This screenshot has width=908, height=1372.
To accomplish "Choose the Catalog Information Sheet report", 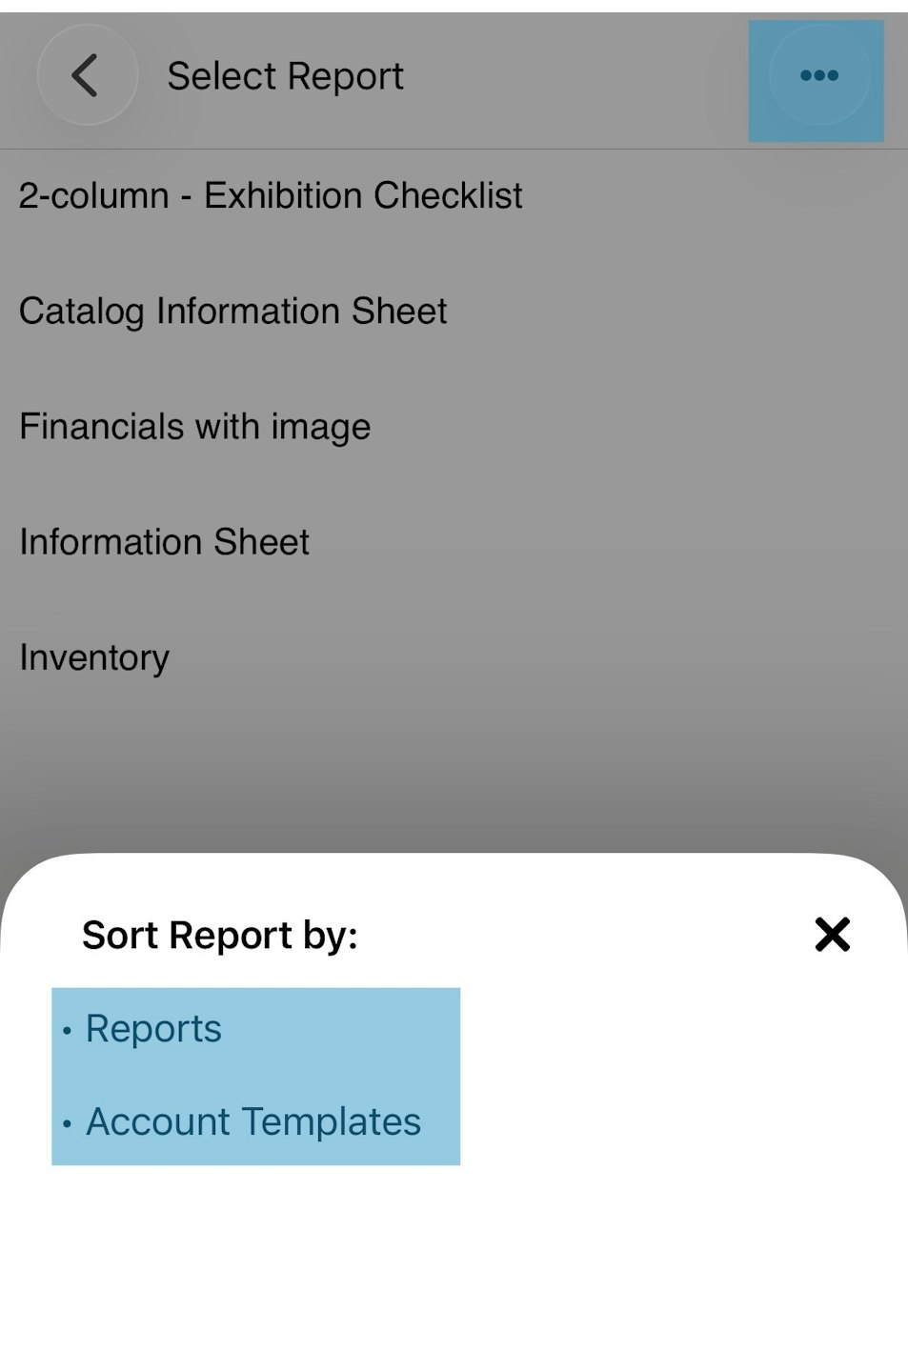I will click(x=454, y=312).
